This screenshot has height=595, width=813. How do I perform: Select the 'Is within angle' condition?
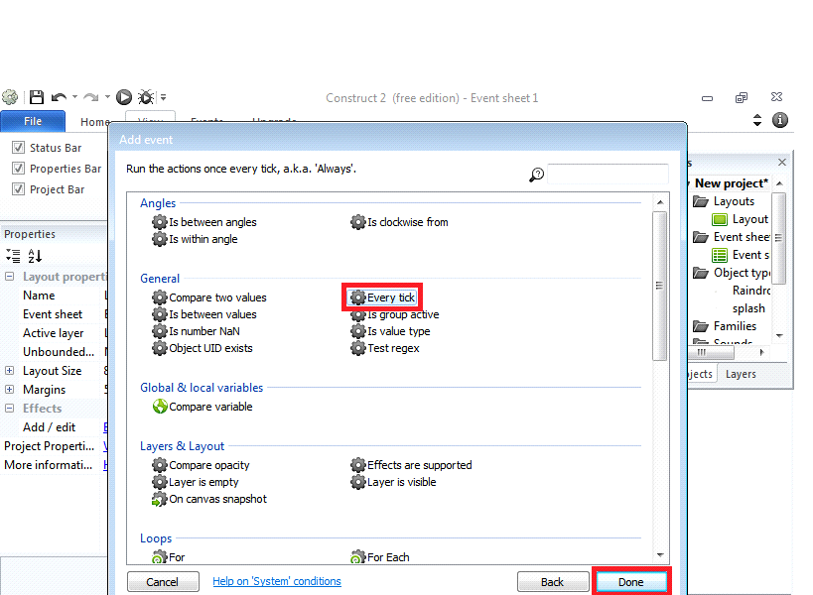pyautogui.click(x=195, y=239)
